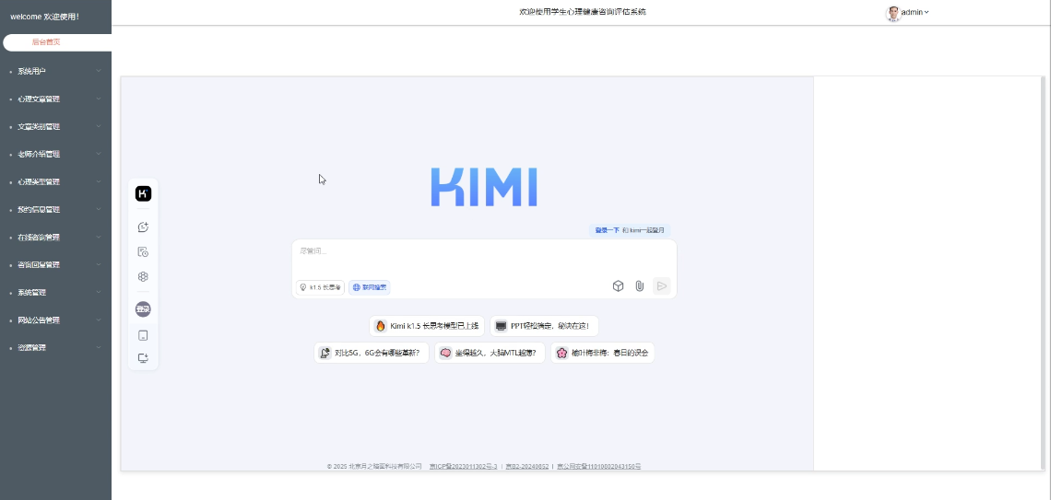Image resolution: width=1051 pixels, height=500 pixels.
Task: Toggle the 联网搜索 globe option
Action: [x=370, y=287]
